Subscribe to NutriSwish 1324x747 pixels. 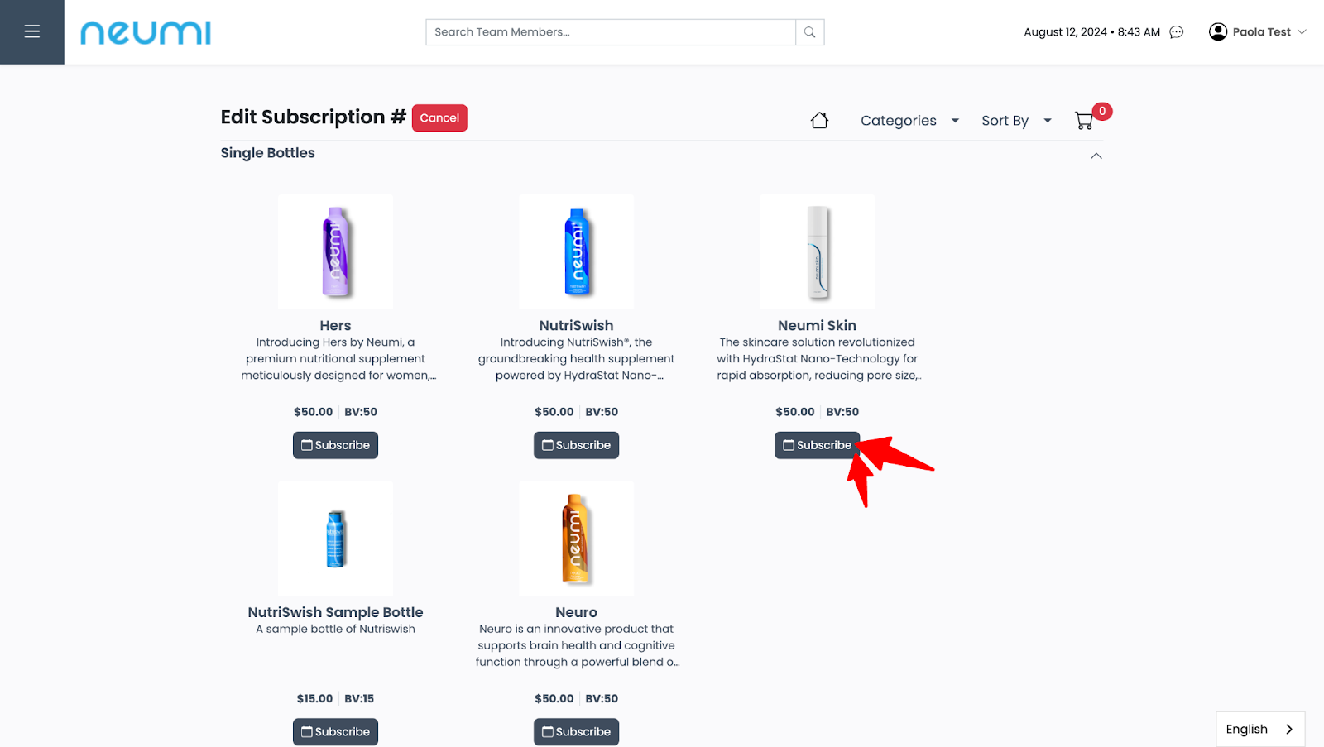click(576, 445)
